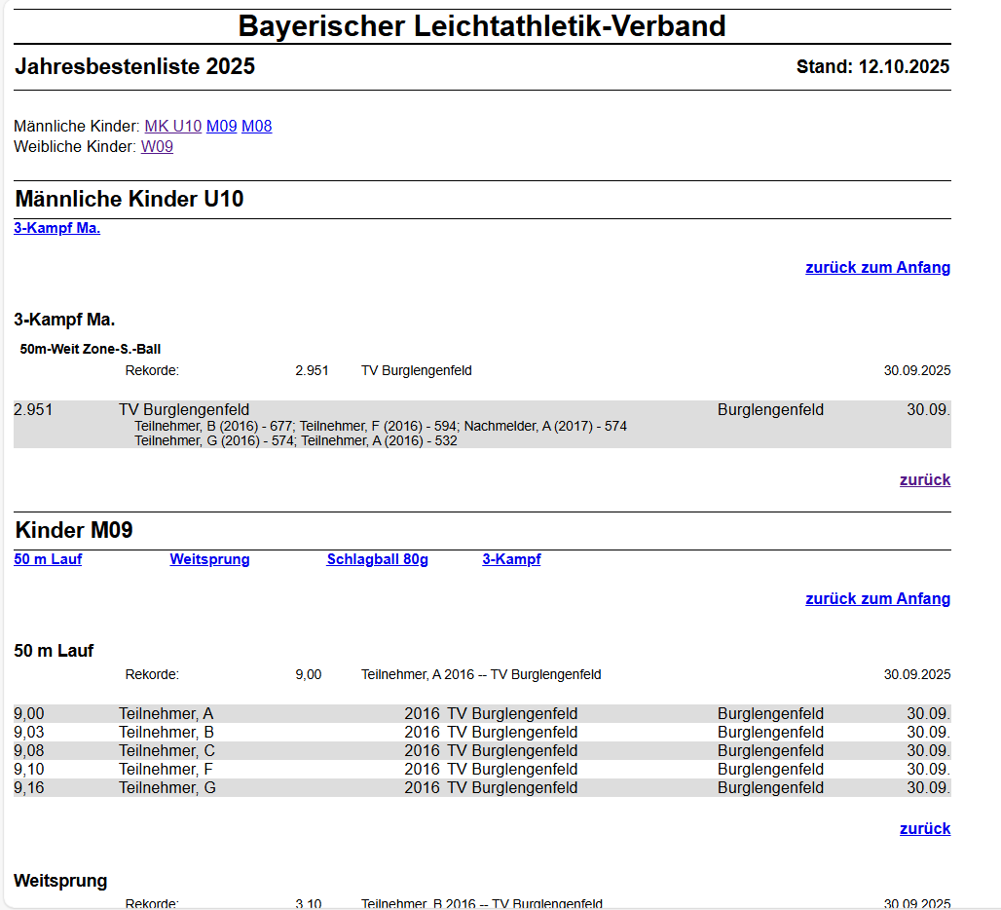This screenshot has height=910, width=1001.
Task: Select the Schlagball 80g discipline link
Action: tap(377, 560)
